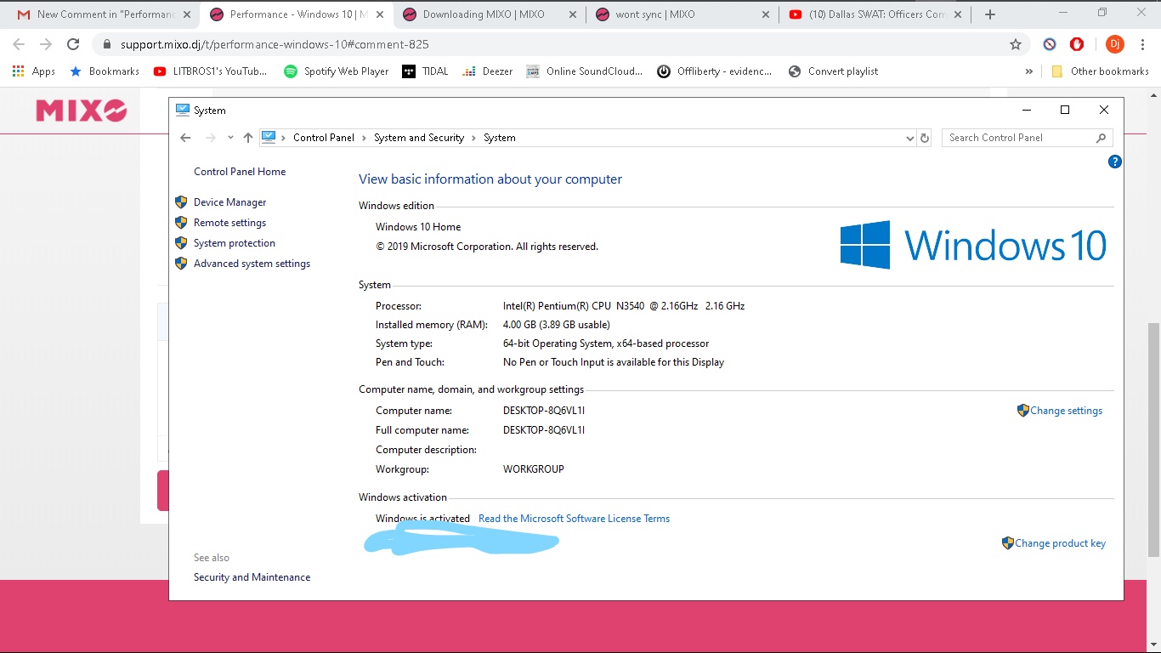Open the Apps grid shortcut

pos(34,71)
